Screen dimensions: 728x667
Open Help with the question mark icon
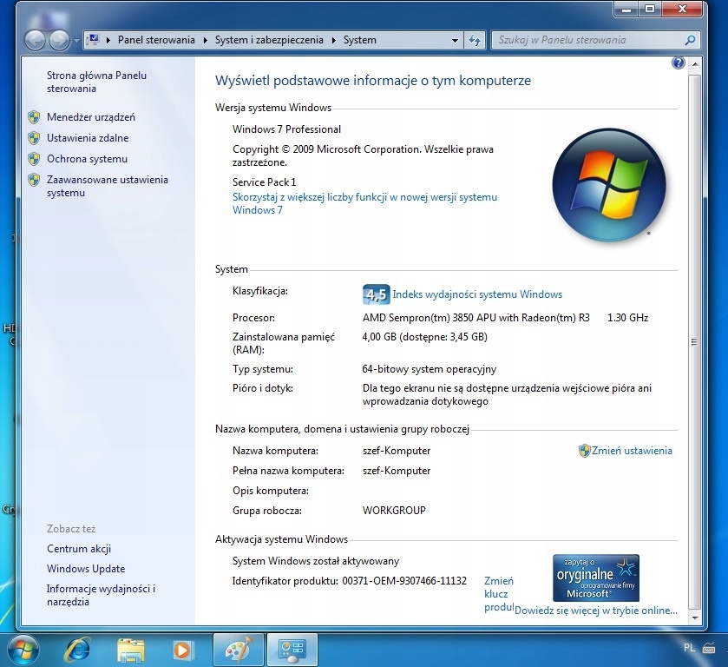coord(679,63)
